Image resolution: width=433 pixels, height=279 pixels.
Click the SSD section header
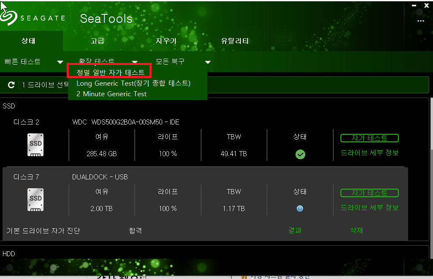pos(8,106)
